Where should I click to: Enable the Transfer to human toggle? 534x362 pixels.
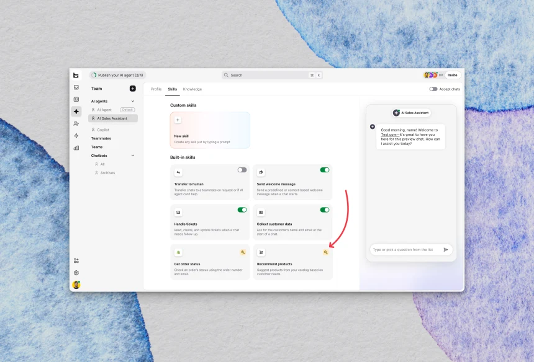point(242,170)
